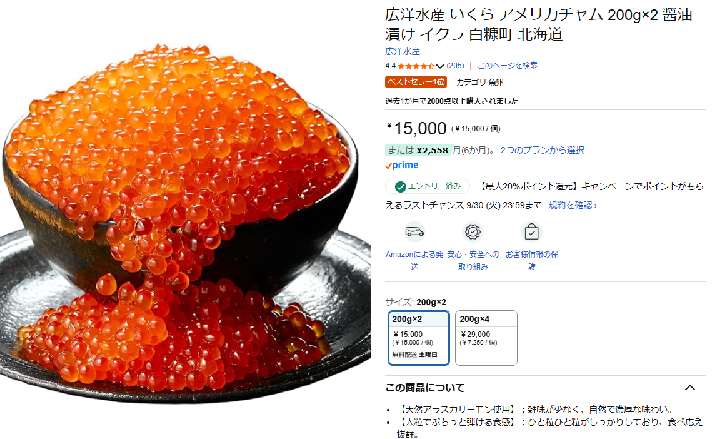Select the 200g×2 size option
This screenshot has width=717, height=439.
click(418, 338)
